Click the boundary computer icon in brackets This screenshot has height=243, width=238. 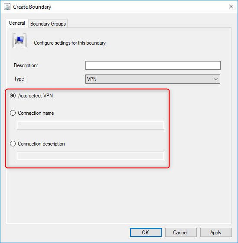click(20, 40)
